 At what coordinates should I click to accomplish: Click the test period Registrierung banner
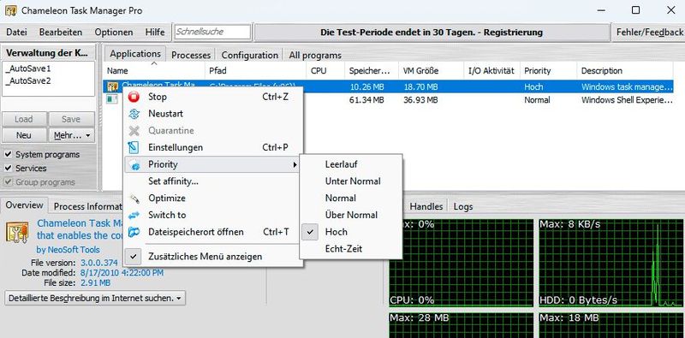pyautogui.click(x=432, y=33)
